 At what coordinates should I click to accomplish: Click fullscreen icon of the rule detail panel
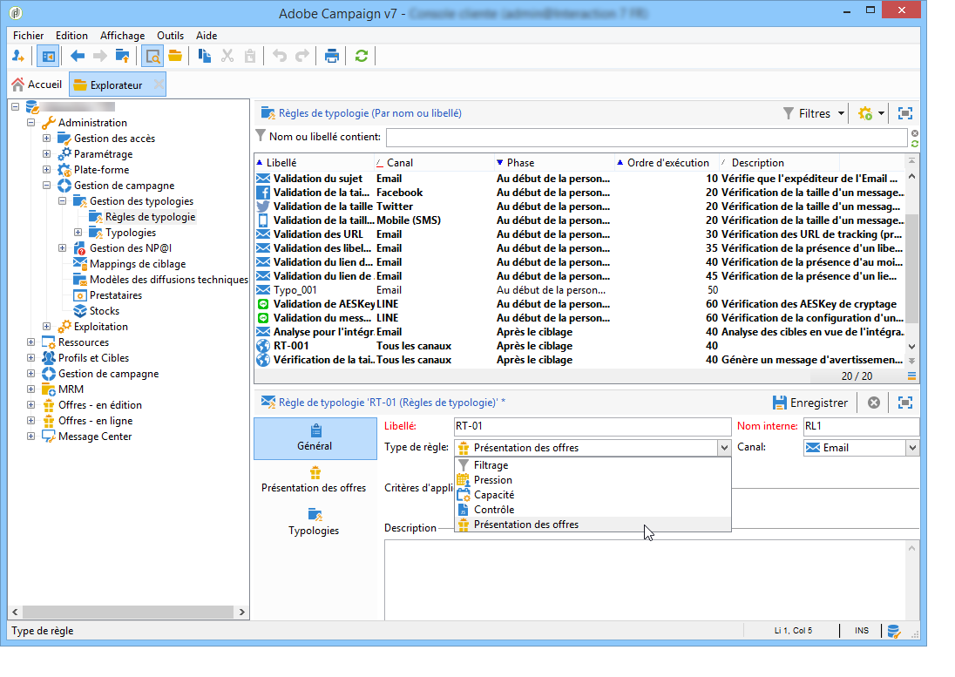(x=905, y=403)
